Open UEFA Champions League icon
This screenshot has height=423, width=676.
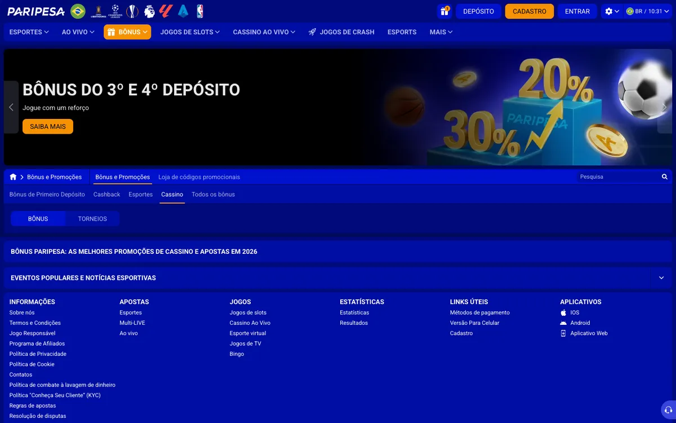pyautogui.click(x=115, y=11)
